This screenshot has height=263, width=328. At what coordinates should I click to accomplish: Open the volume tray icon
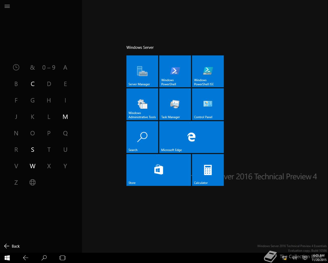tap(295, 258)
